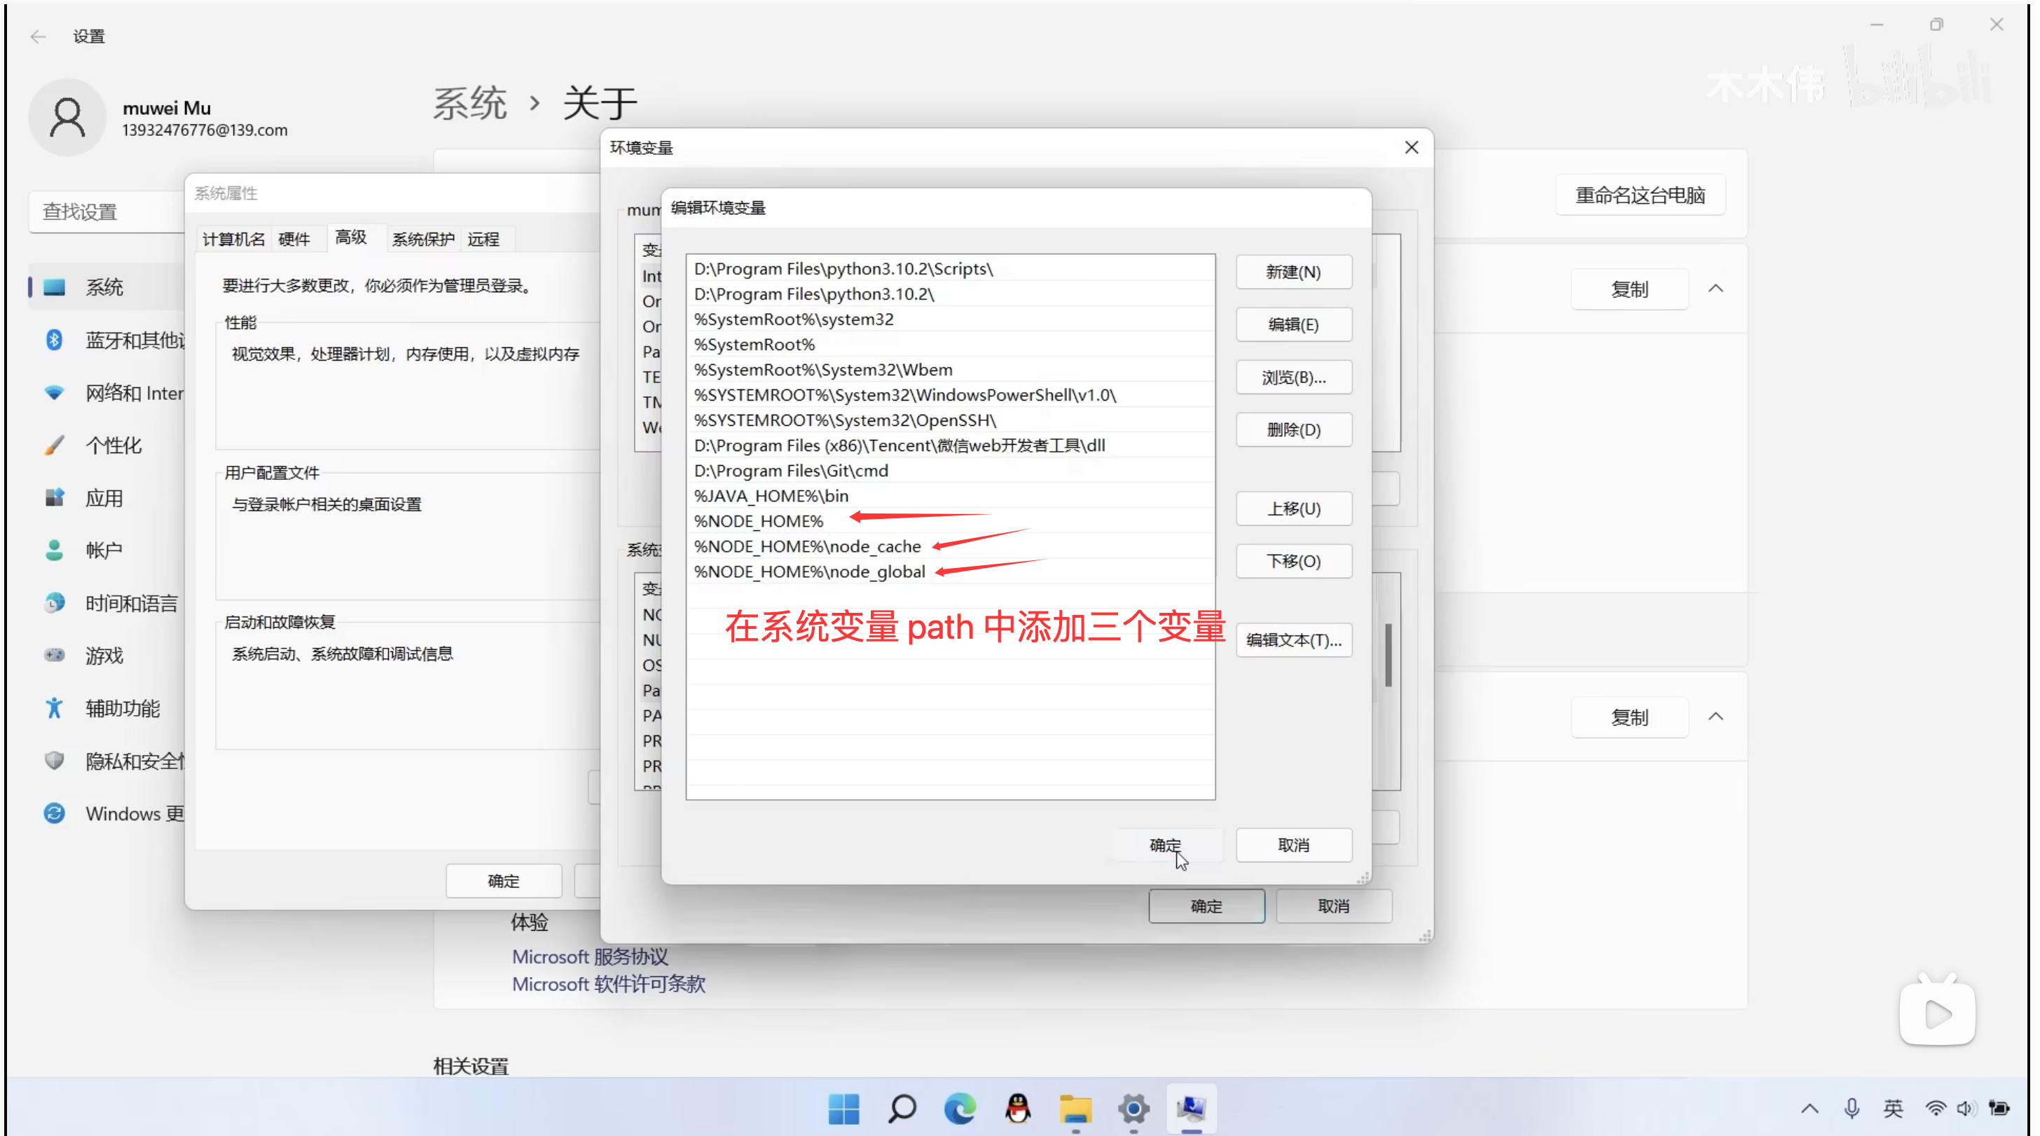Click the 编辑文本(T)... button
This screenshot has height=1136, width=2040.
[1293, 639]
